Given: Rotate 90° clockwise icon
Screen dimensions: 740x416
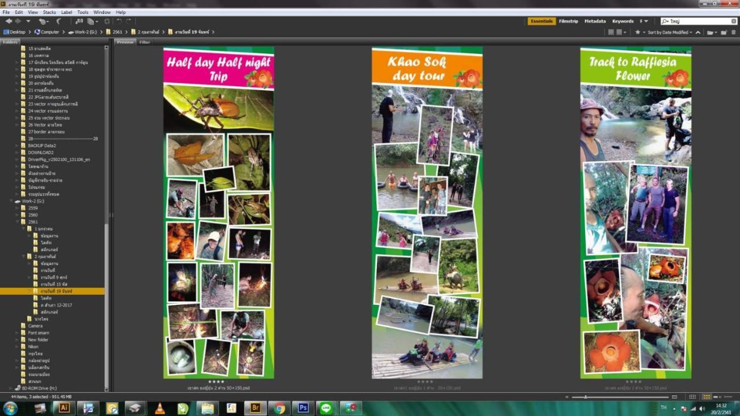Looking at the screenshot, I should 128,21.
